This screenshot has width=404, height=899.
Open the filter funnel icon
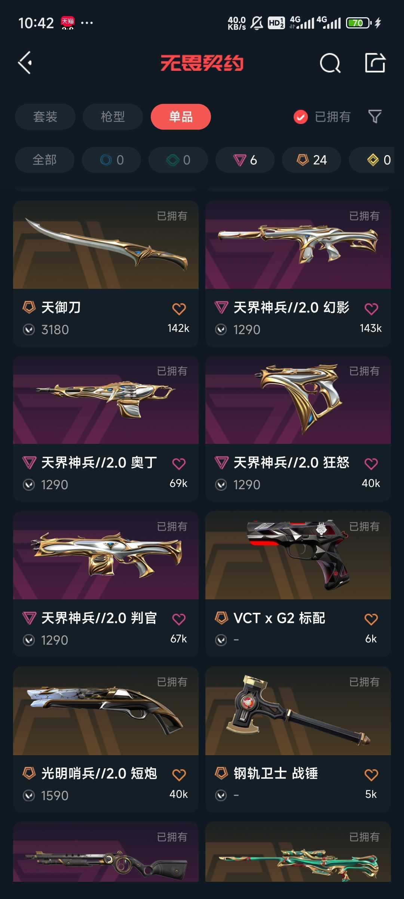coord(375,116)
